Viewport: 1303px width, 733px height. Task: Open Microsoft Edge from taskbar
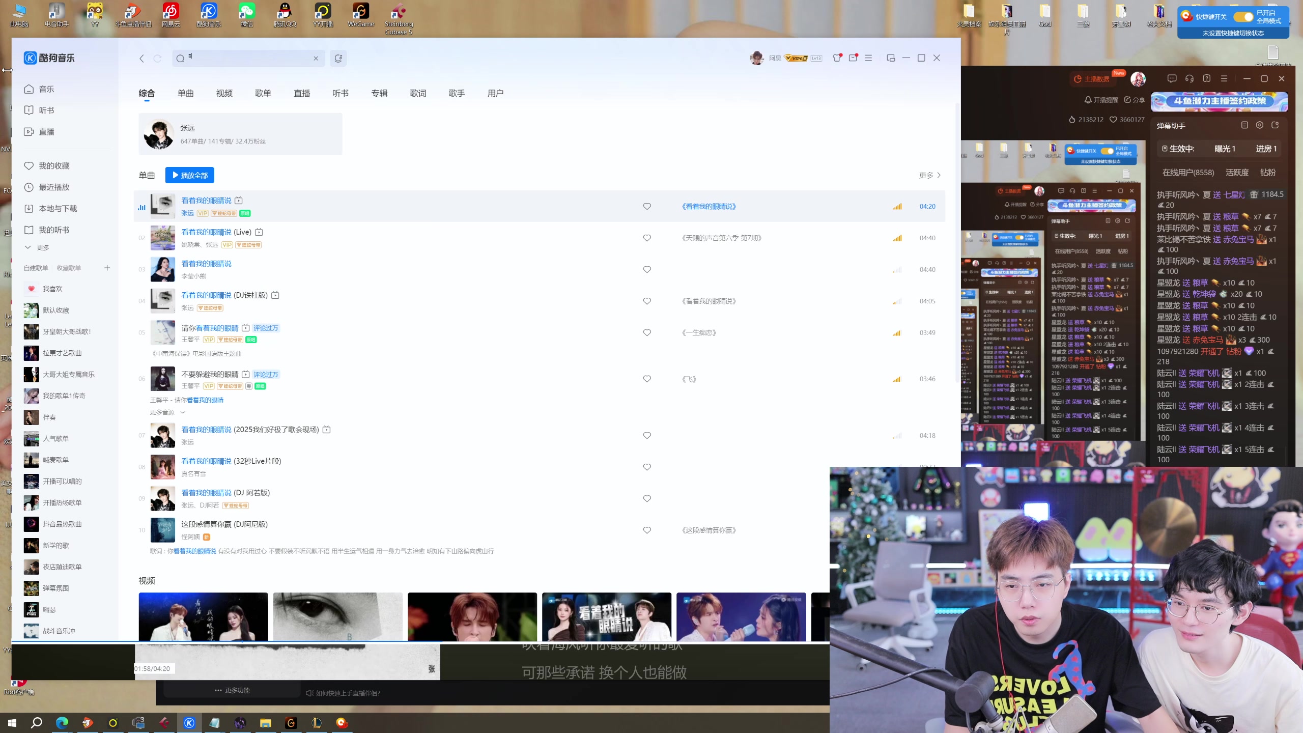pyautogui.click(x=62, y=723)
